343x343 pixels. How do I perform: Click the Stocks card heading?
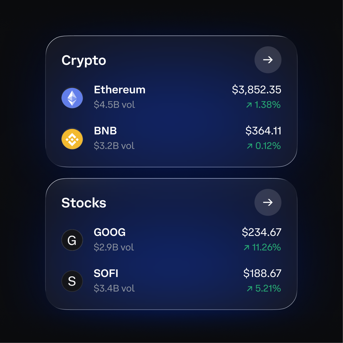tap(84, 203)
